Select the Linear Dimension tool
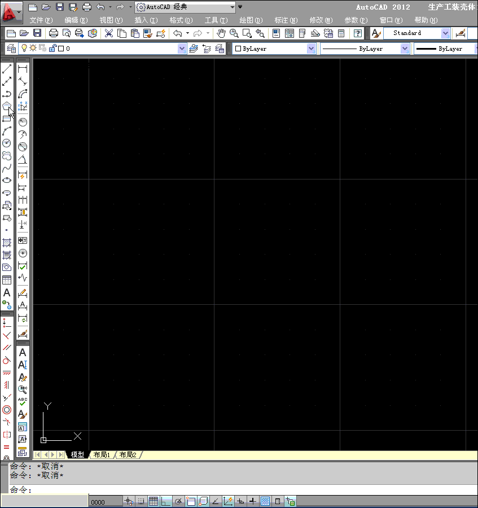The height and width of the screenshot is (508, 478). (23, 69)
